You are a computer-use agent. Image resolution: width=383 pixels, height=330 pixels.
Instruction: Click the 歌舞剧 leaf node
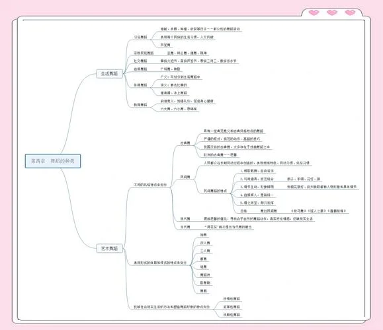[x=205, y=282]
